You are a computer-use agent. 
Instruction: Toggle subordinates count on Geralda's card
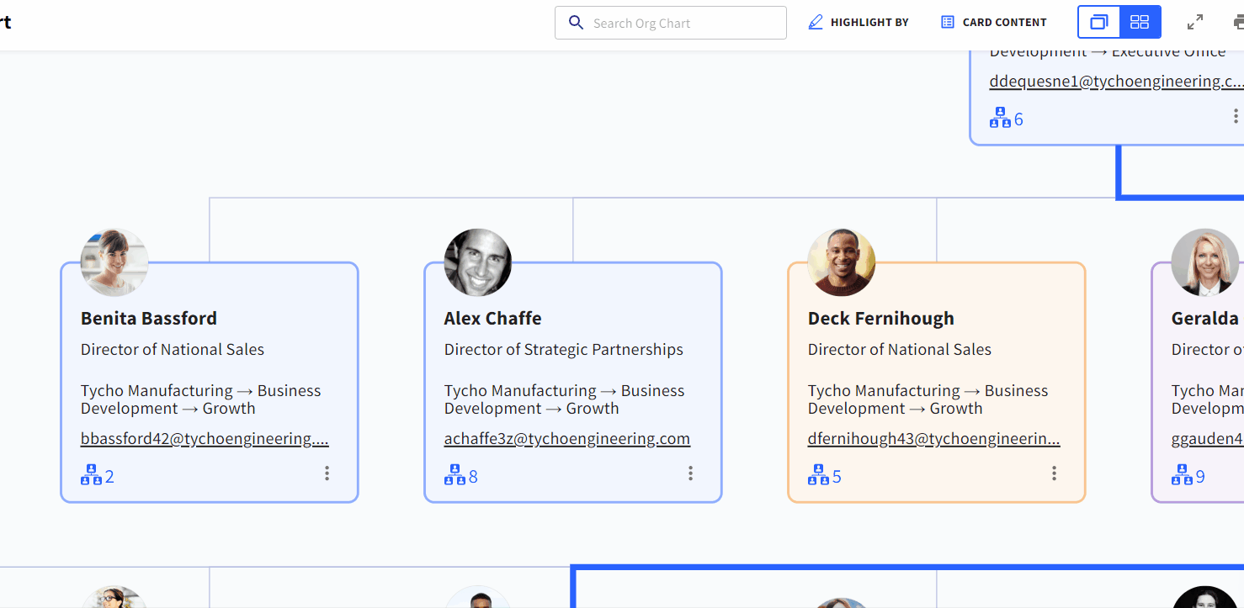1182,473
